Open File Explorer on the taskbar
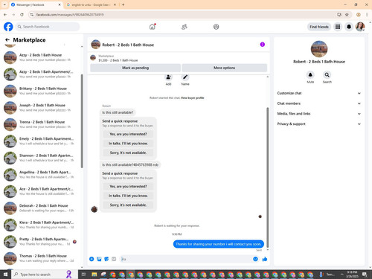This screenshot has width=372, height=279. click(x=94, y=275)
